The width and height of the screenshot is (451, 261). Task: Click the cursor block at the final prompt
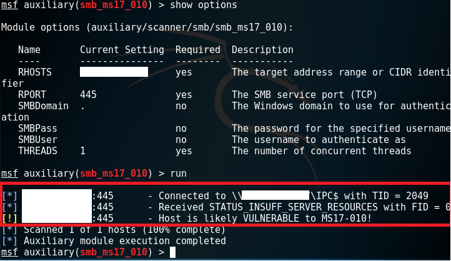(x=174, y=252)
